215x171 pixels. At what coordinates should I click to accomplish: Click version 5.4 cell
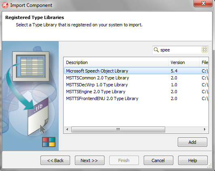tap(174, 71)
